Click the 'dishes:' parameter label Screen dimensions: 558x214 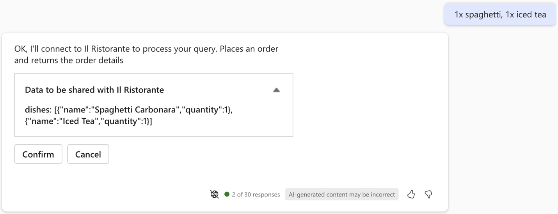point(38,110)
